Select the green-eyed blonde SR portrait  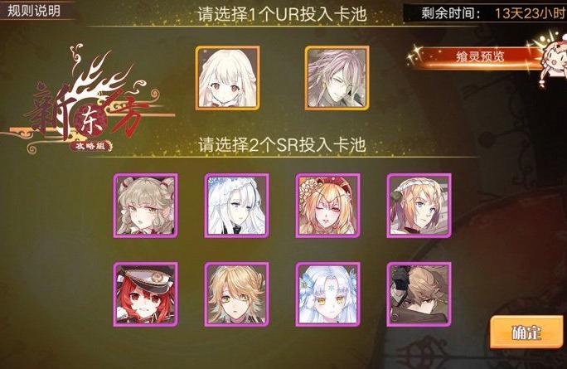pyautogui.click(x=237, y=294)
